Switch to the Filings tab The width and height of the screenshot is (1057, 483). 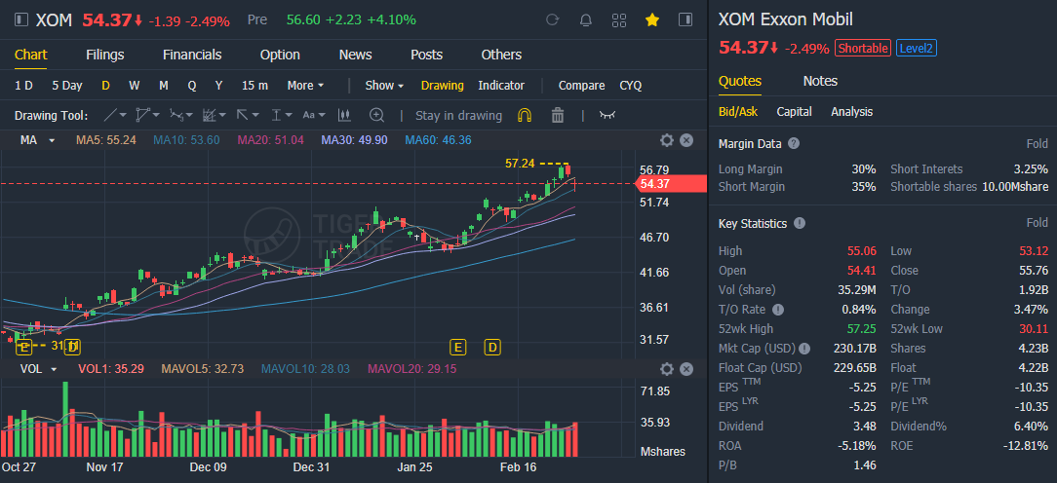[x=105, y=55]
